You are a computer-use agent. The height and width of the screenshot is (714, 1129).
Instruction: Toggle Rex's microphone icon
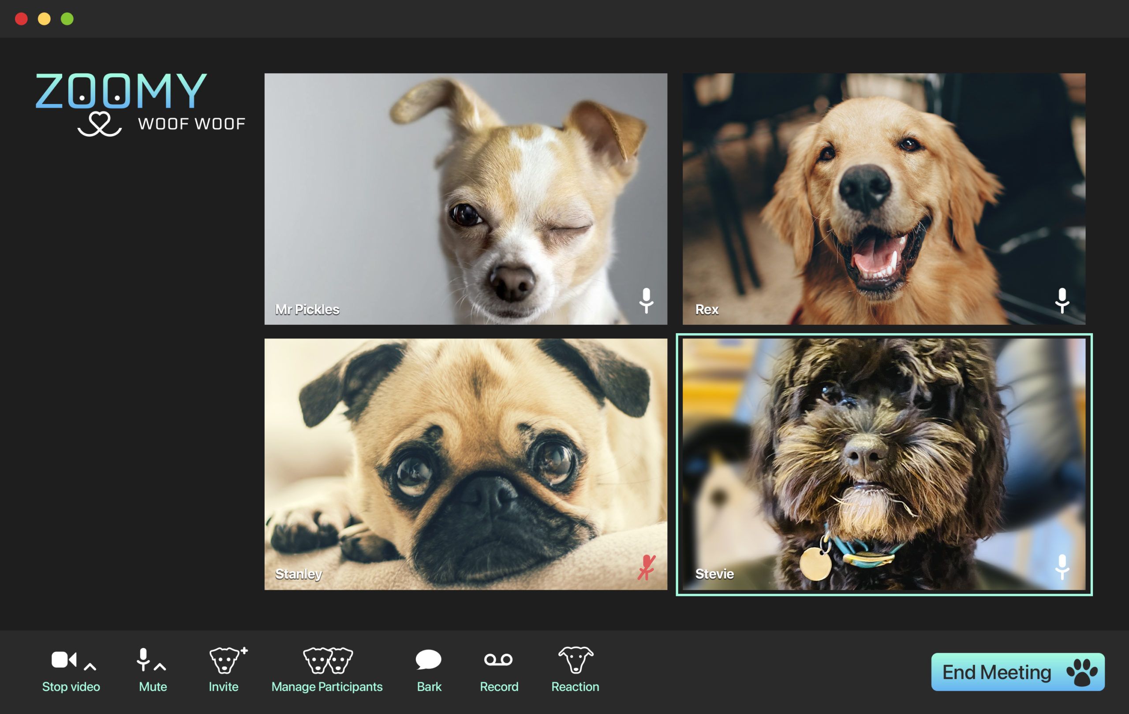pos(1062,300)
